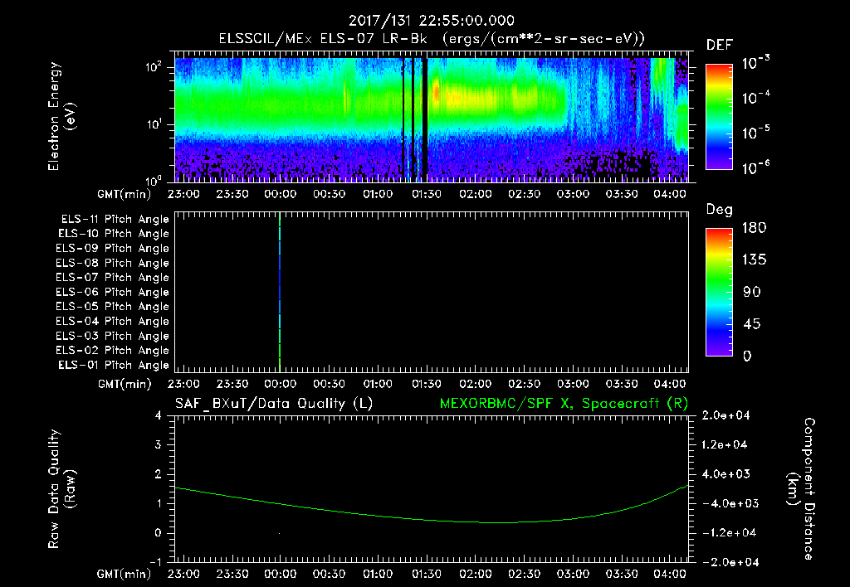Click the green MEXORBMC/SPF X, Spacecraft (R) legend
This screenshot has height=587, width=850.
pos(564,404)
